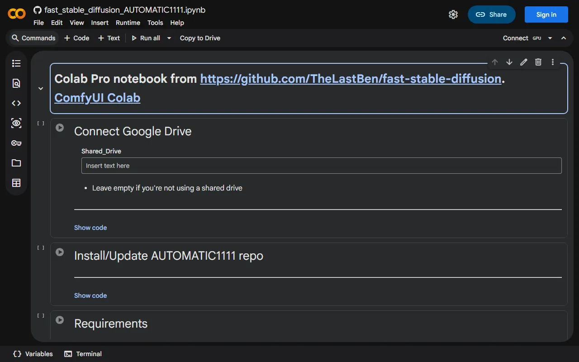Run the Connect Google Drive cell

point(60,128)
